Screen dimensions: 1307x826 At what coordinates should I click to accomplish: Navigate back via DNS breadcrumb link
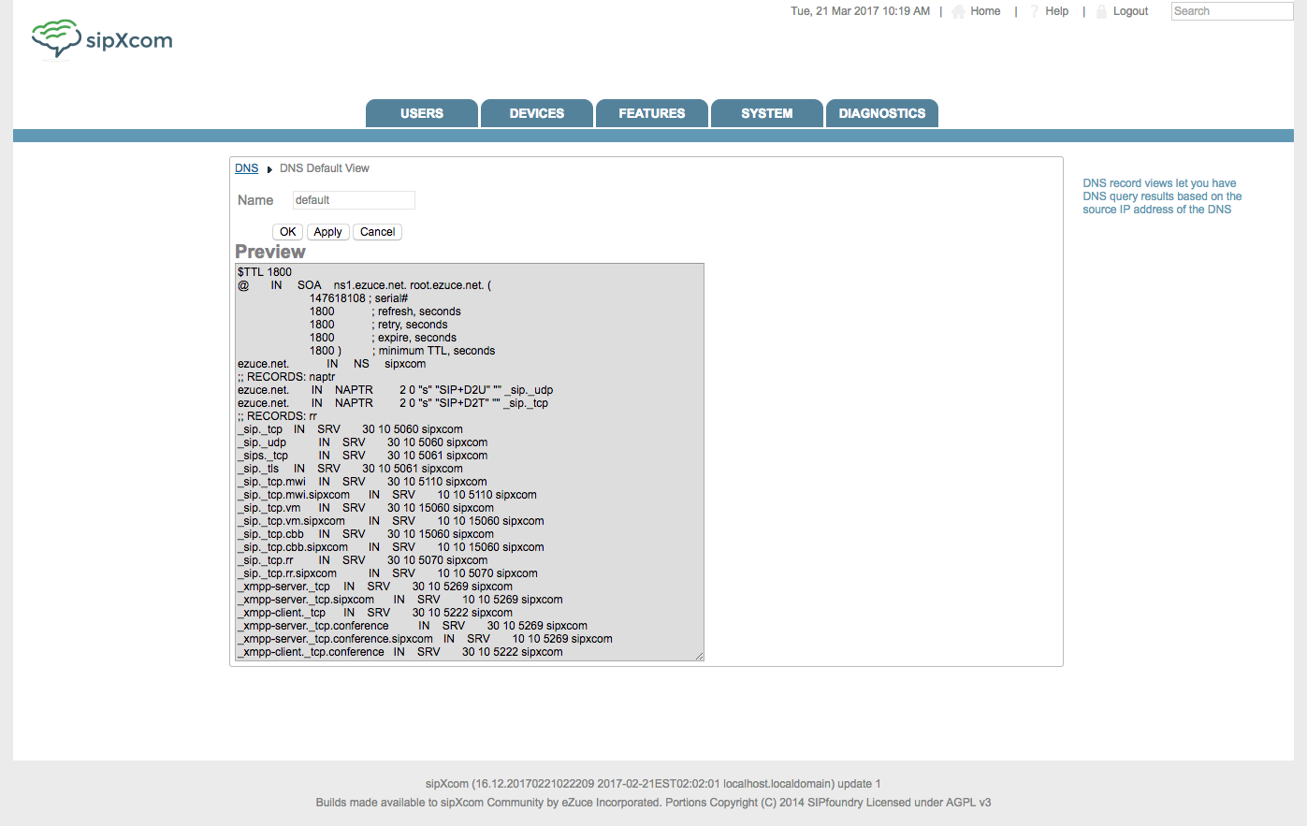246,168
